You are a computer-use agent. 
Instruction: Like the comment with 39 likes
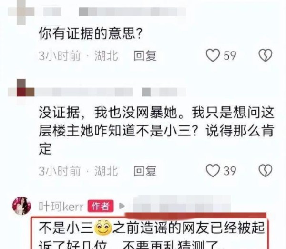click(213, 170)
